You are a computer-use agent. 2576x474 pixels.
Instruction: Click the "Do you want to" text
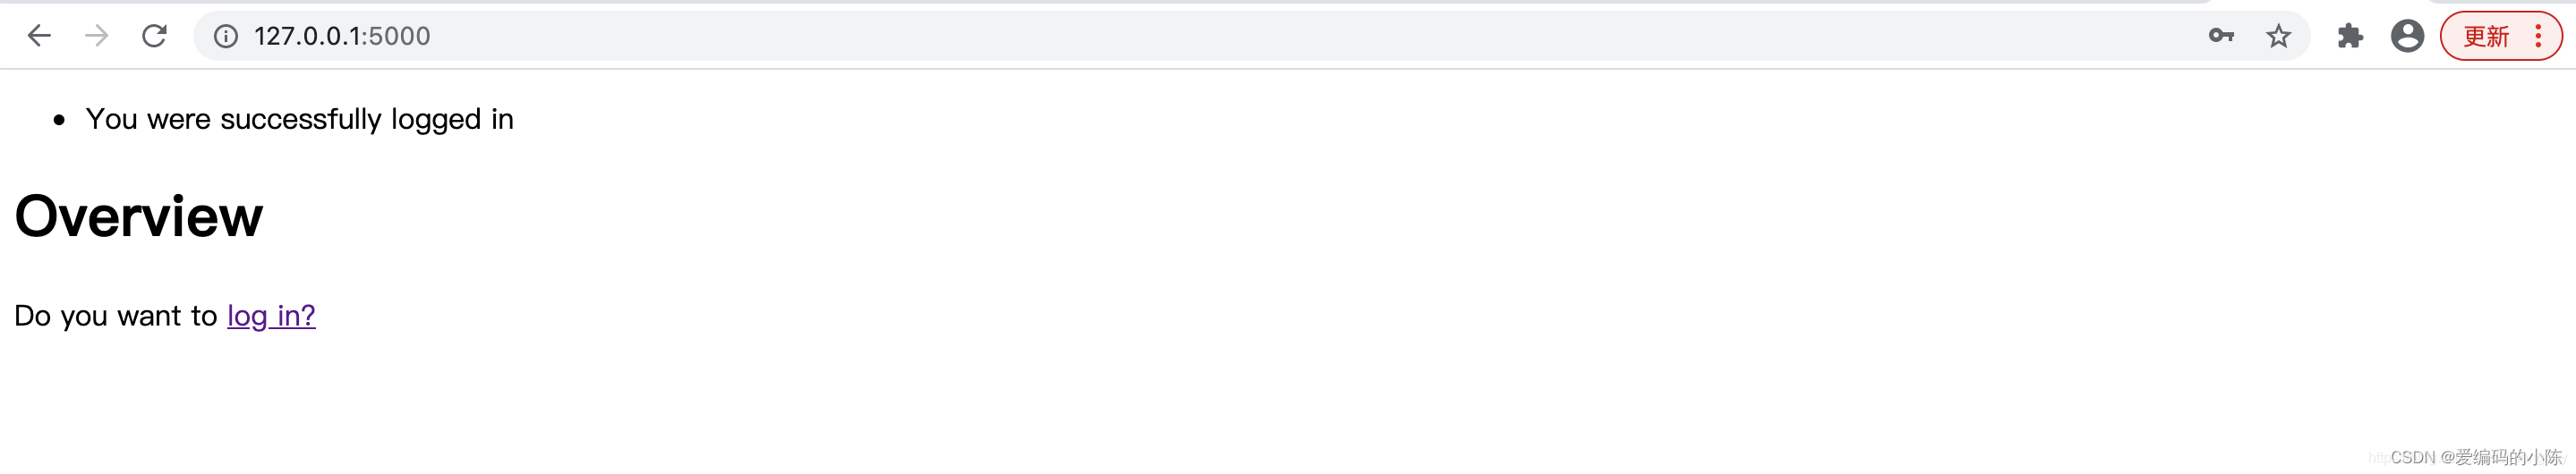click(116, 316)
